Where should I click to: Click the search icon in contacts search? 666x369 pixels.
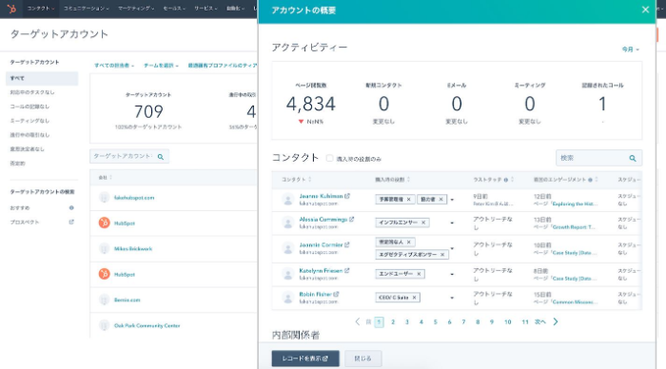(x=633, y=158)
